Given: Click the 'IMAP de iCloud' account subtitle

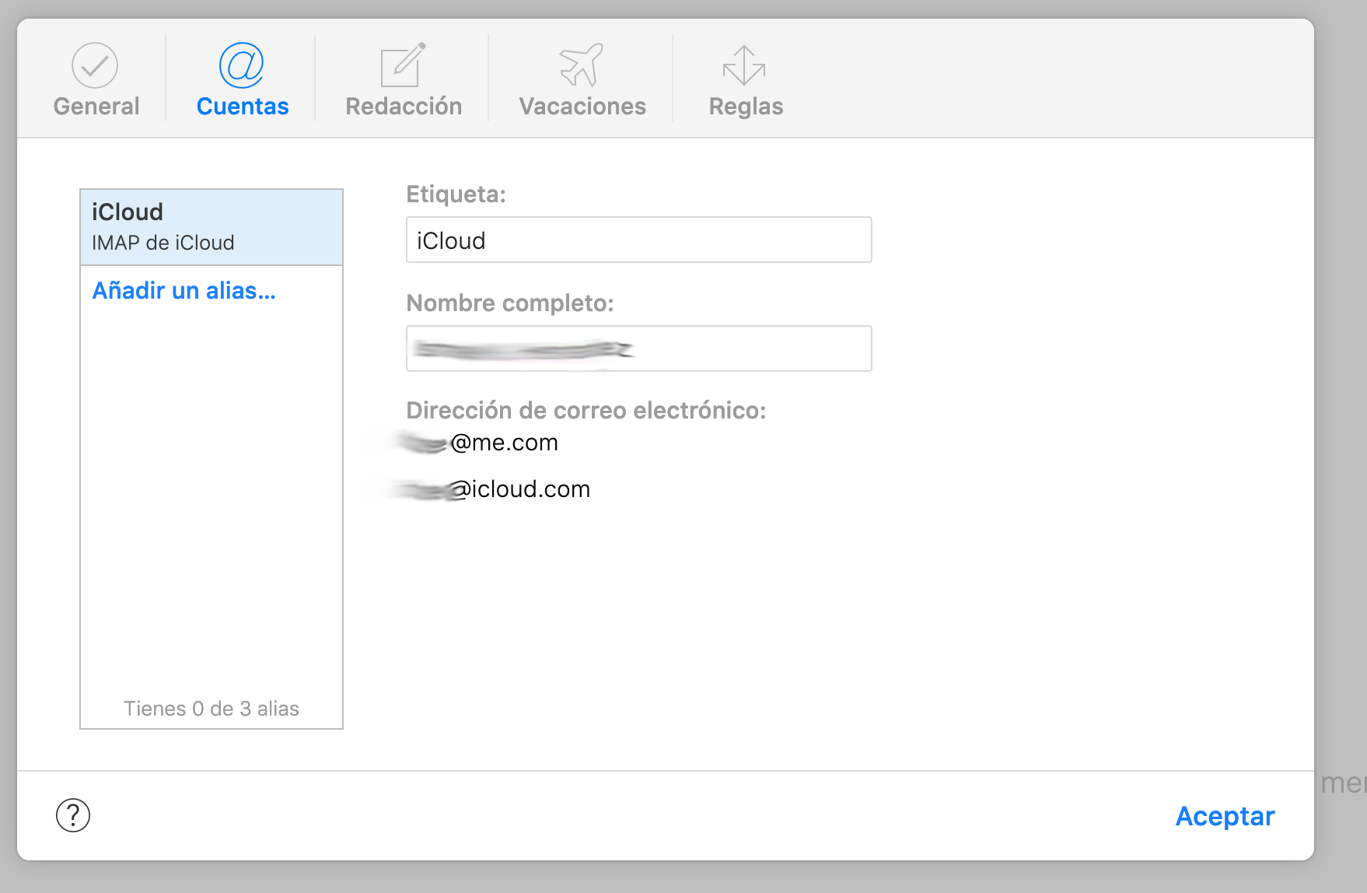Looking at the screenshot, I should [x=163, y=243].
